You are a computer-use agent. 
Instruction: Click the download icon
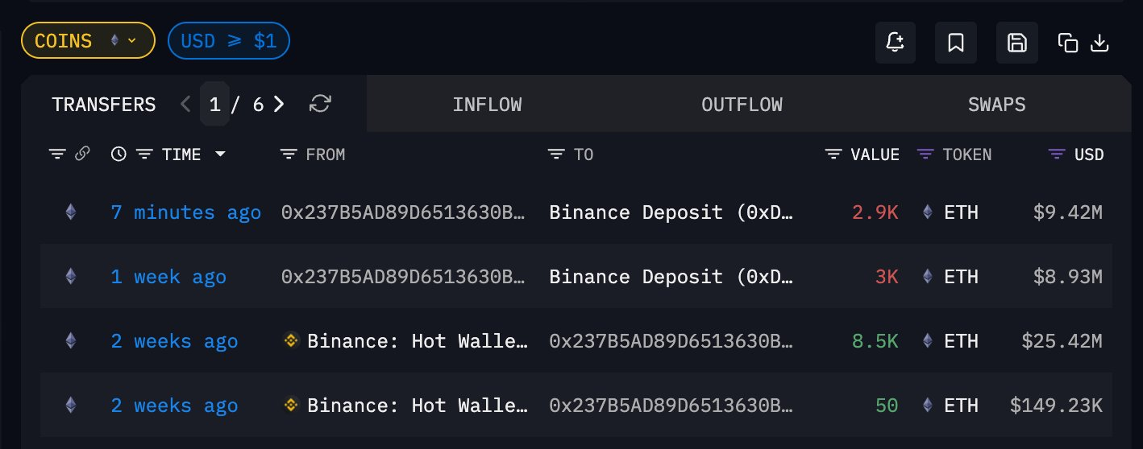pos(1099,43)
